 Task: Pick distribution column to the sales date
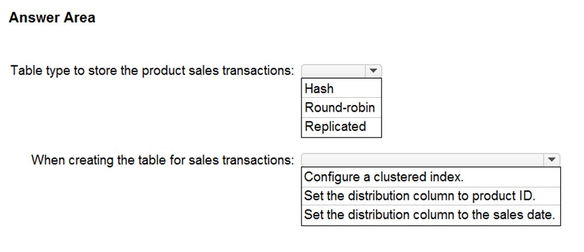pyautogui.click(x=430, y=214)
